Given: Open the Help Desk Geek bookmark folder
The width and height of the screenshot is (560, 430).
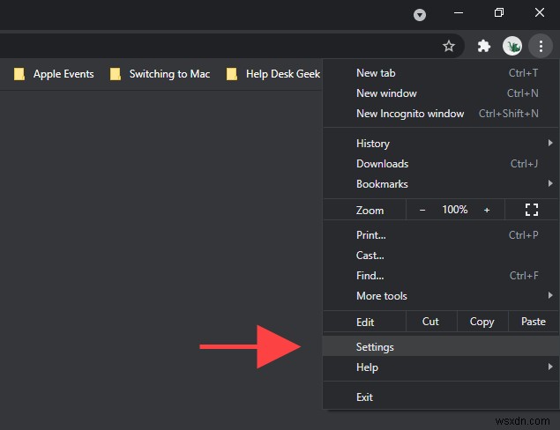Looking at the screenshot, I should click(x=273, y=74).
